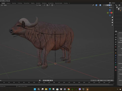Open Google Chrome from the taskbar
The height and width of the screenshot is (91, 122).
(x=69, y=89)
